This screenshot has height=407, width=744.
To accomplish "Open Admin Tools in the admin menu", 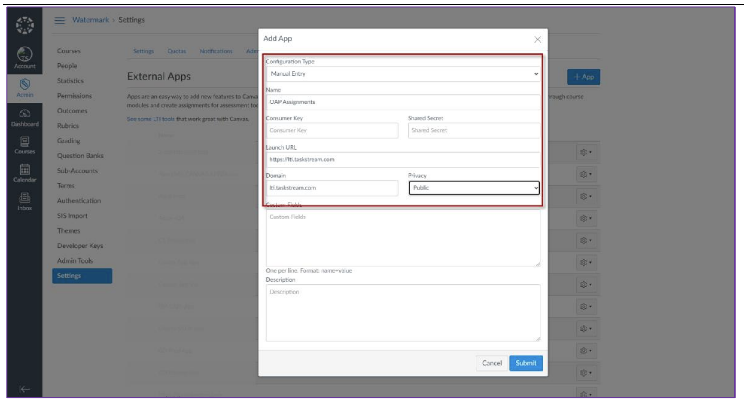I will (x=75, y=261).
